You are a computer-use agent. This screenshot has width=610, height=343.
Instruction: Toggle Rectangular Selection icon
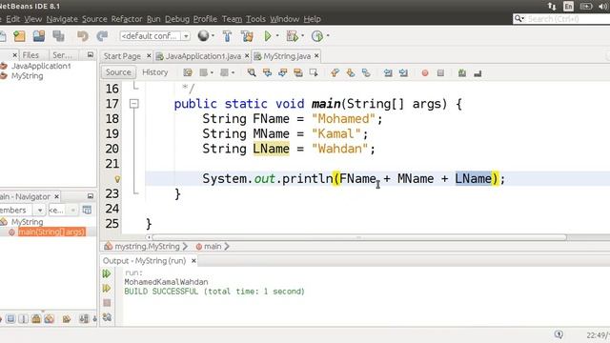point(314,72)
